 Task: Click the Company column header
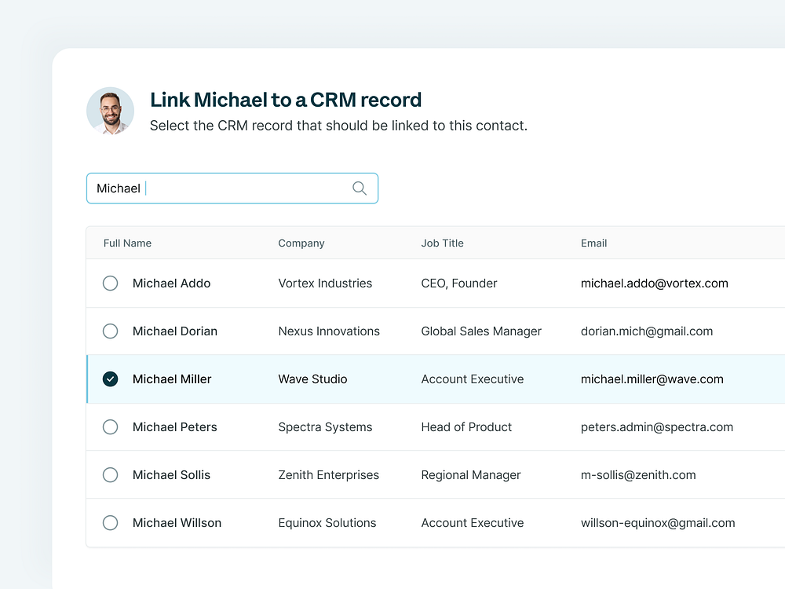pos(301,243)
